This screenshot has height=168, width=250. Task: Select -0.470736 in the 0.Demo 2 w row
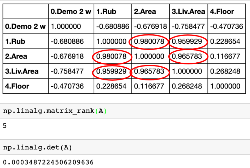coord(227,26)
